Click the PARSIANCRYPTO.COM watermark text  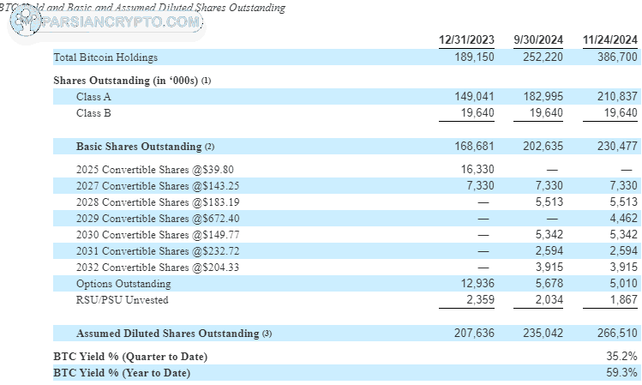click(121, 21)
